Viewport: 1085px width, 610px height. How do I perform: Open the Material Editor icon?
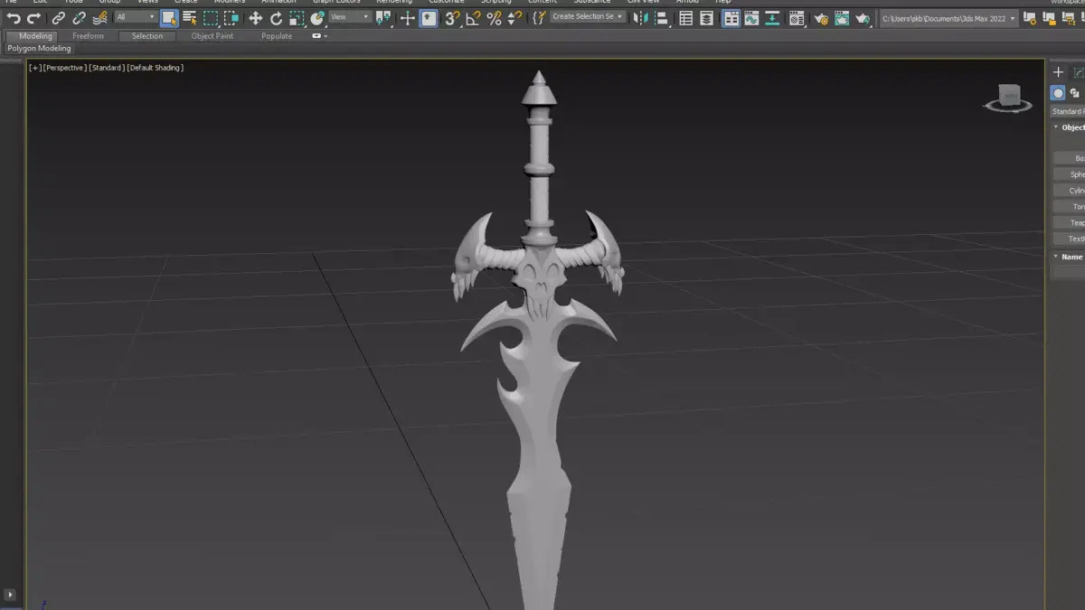click(x=796, y=18)
